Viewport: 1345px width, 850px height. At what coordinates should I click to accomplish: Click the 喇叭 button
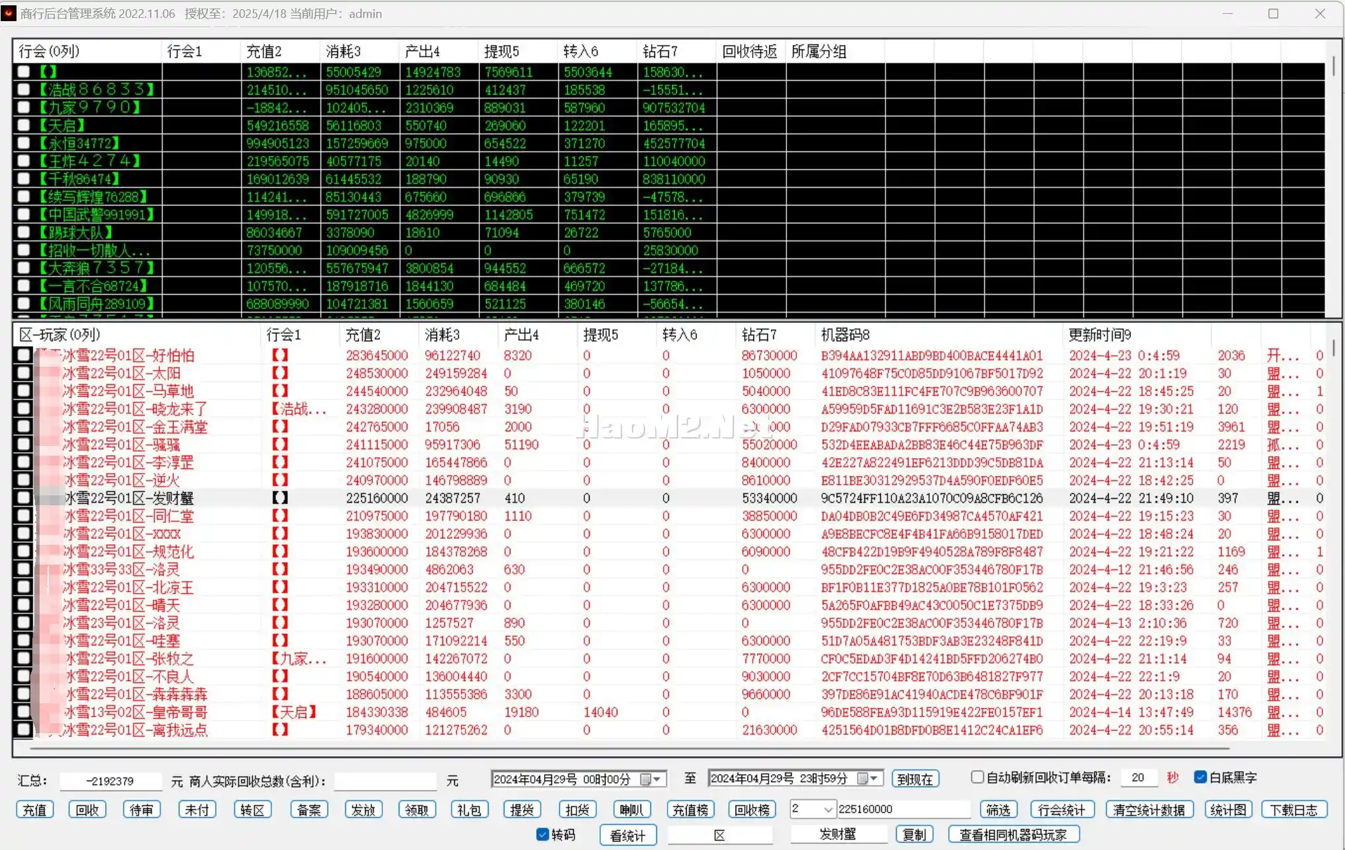[x=632, y=810]
